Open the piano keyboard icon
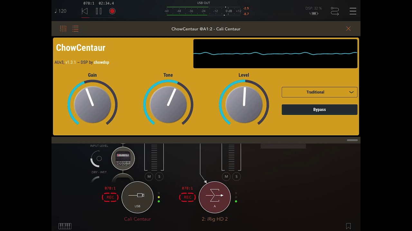The height and width of the screenshot is (231, 412). pyautogui.click(x=65, y=226)
